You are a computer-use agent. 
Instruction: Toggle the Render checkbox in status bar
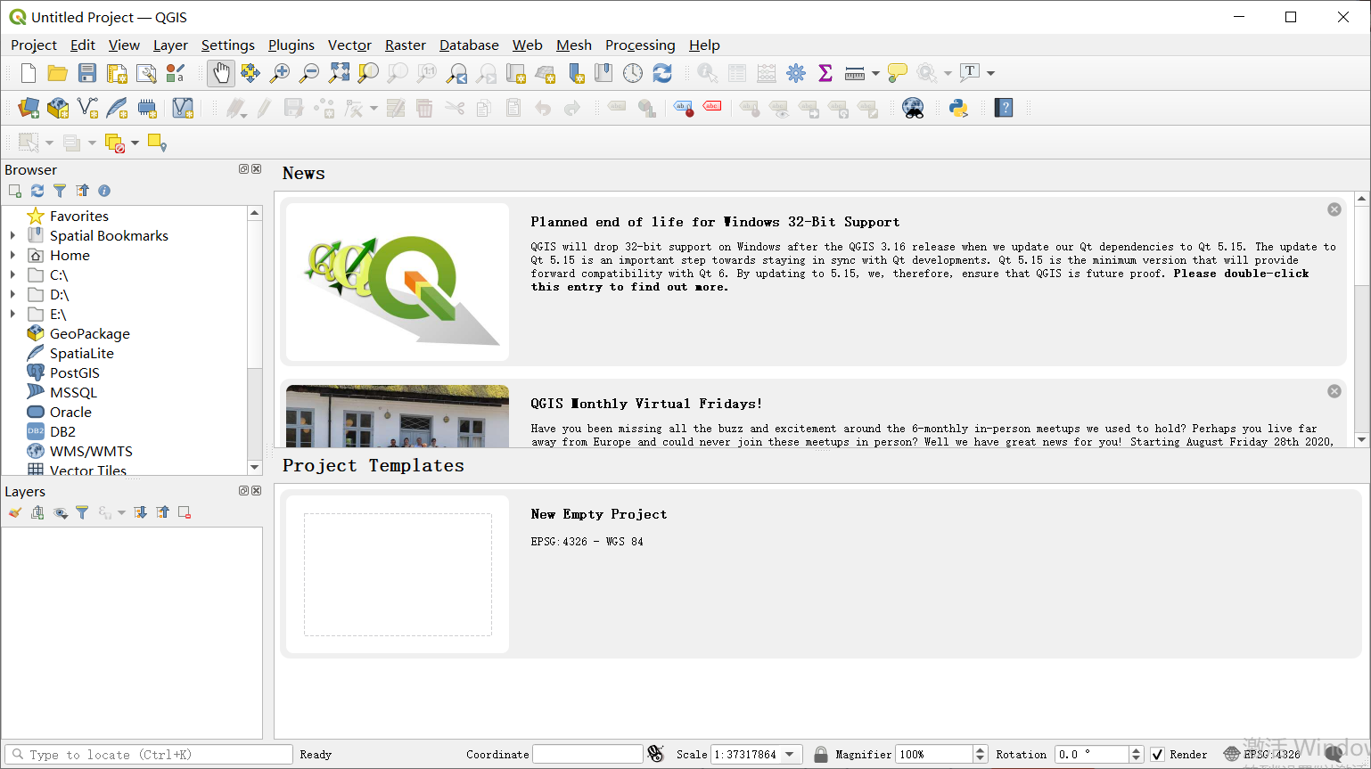(x=1156, y=754)
